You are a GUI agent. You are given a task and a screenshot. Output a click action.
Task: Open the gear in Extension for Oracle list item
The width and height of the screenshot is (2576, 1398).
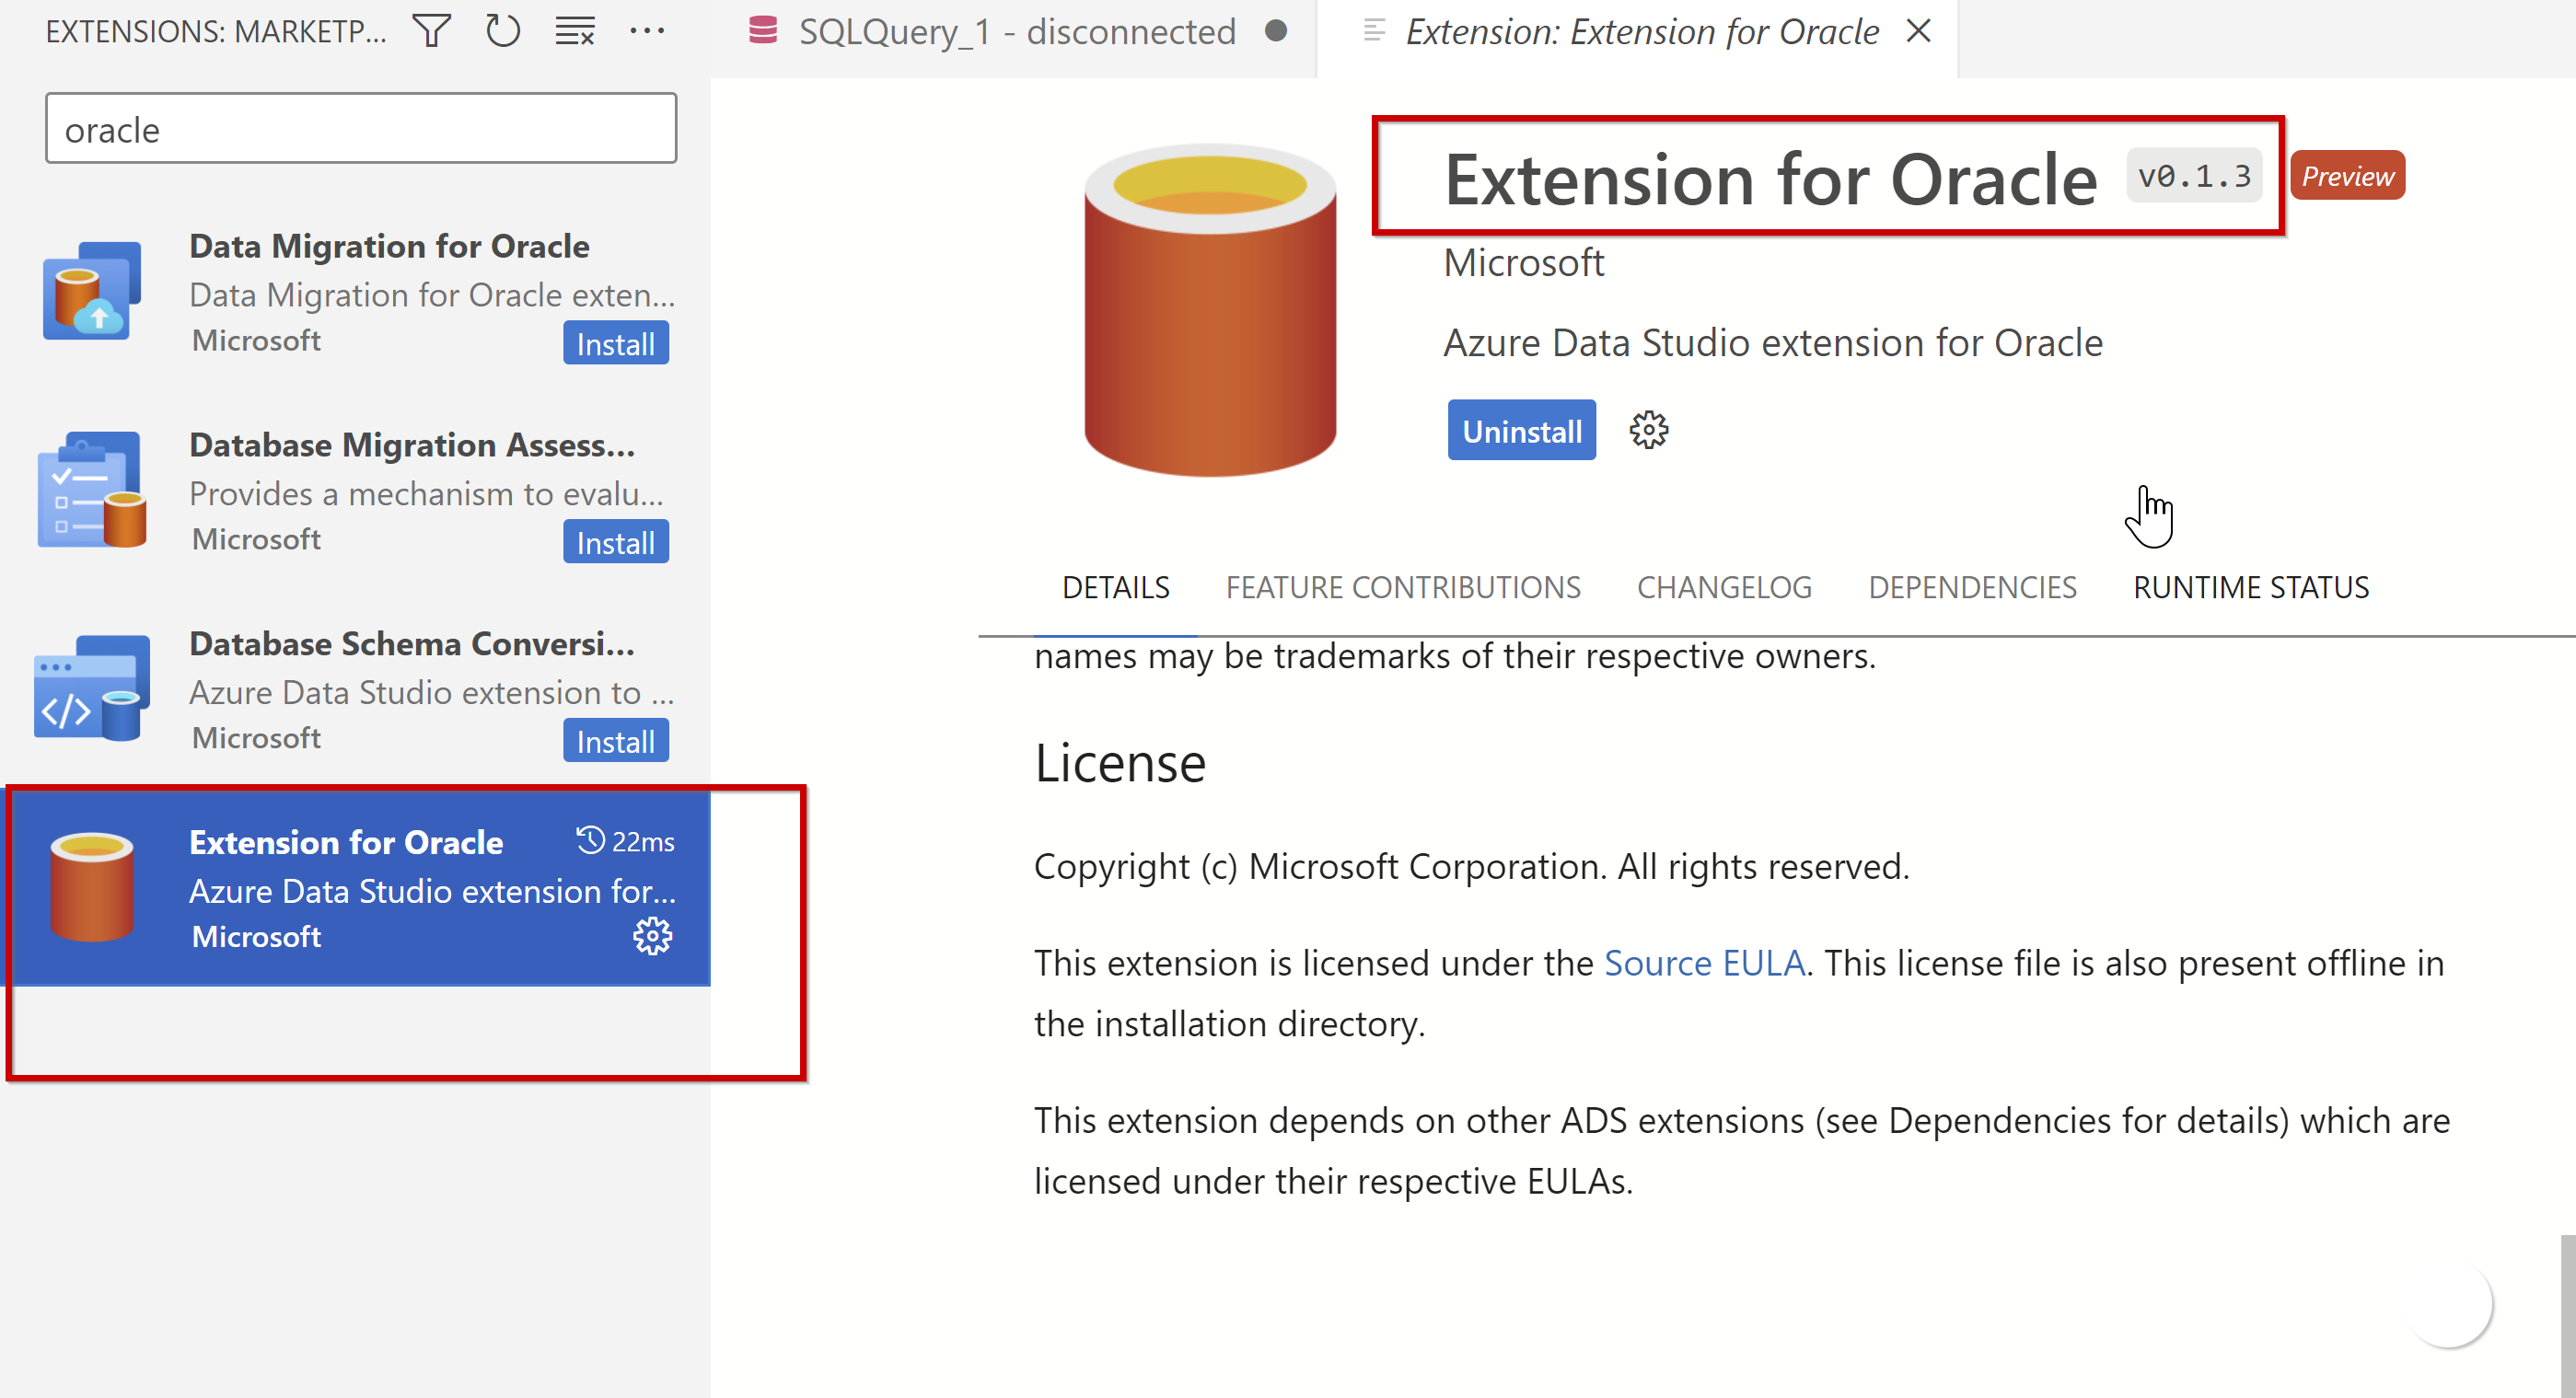tap(652, 936)
